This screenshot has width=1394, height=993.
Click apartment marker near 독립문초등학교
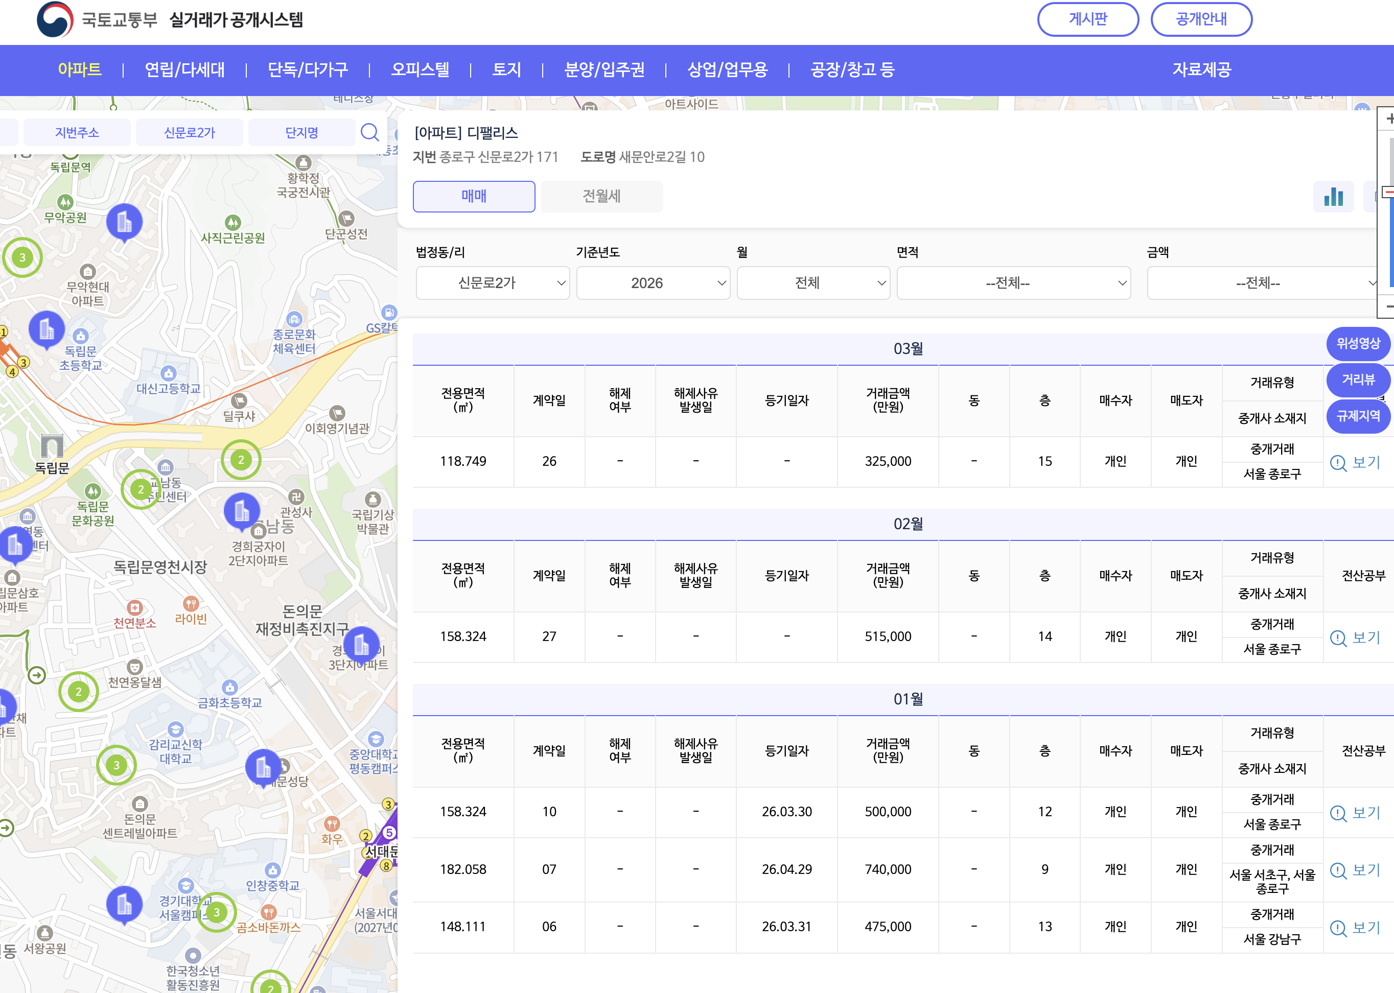[47, 329]
